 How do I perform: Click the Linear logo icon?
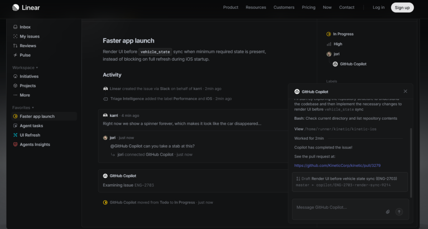pos(15,8)
